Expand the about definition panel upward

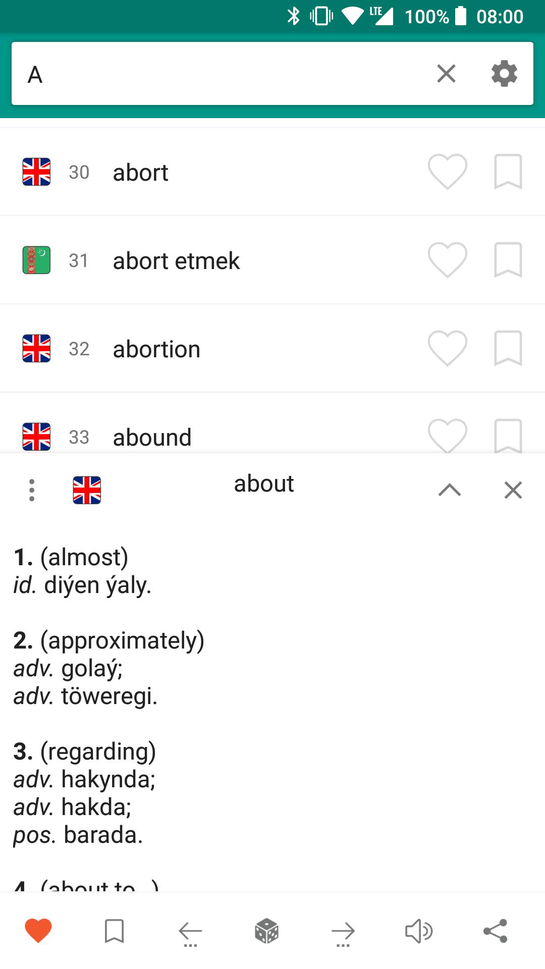point(450,490)
